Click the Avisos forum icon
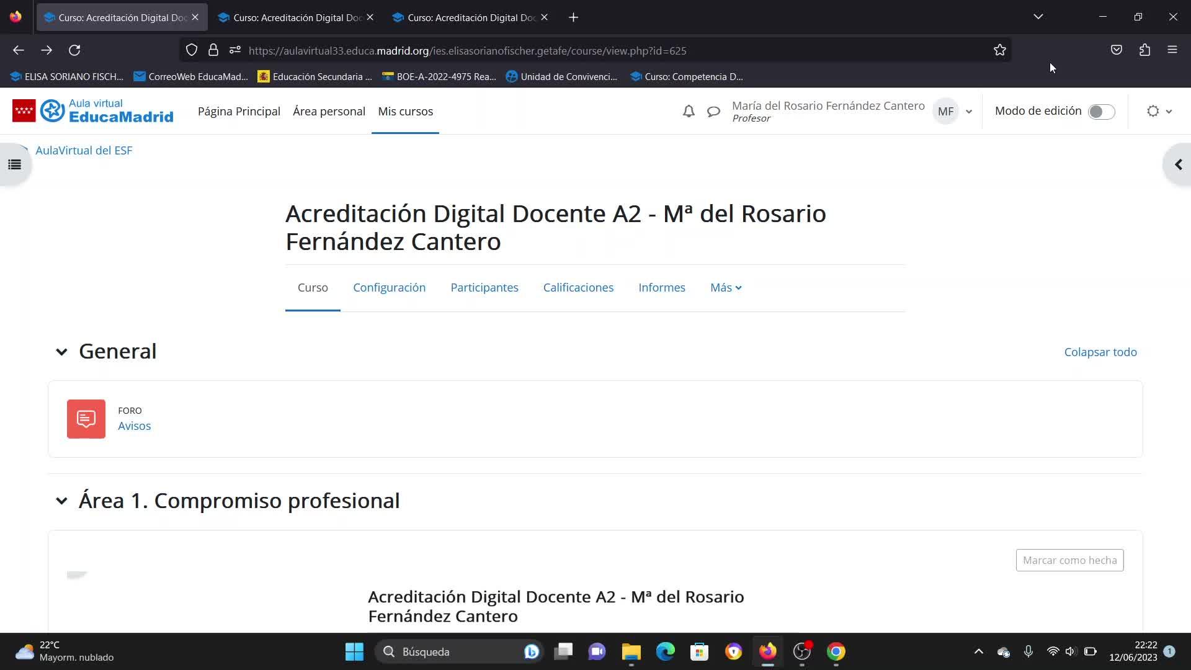This screenshot has height=670, width=1191. click(x=86, y=419)
